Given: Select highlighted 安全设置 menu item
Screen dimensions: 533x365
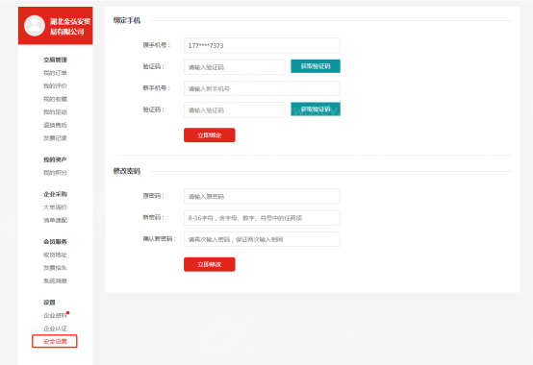Looking at the screenshot, I should [x=55, y=341].
